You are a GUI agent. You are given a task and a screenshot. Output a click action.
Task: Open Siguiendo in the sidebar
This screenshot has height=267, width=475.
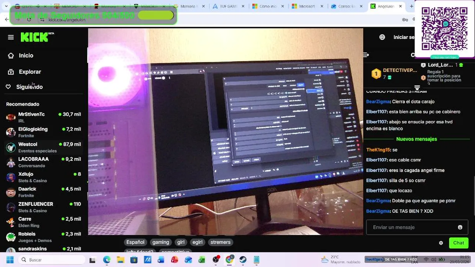click(29, 87)
